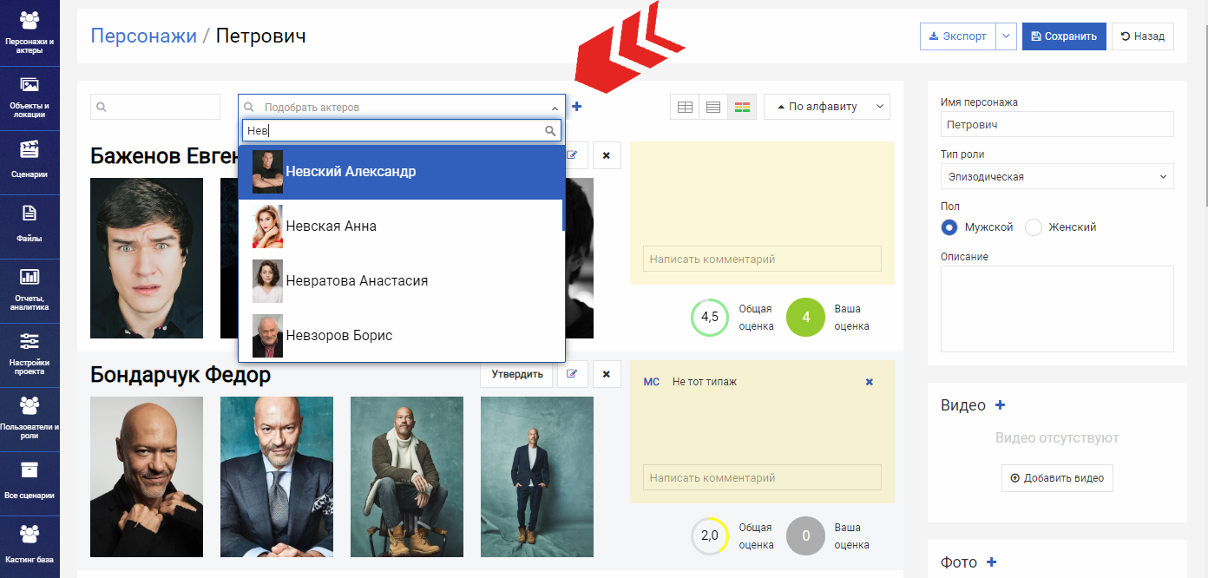The image size is (1208, 578).
Task: Open Отчеты, аналитика sidebar section
Action: (x=30, y=291)
